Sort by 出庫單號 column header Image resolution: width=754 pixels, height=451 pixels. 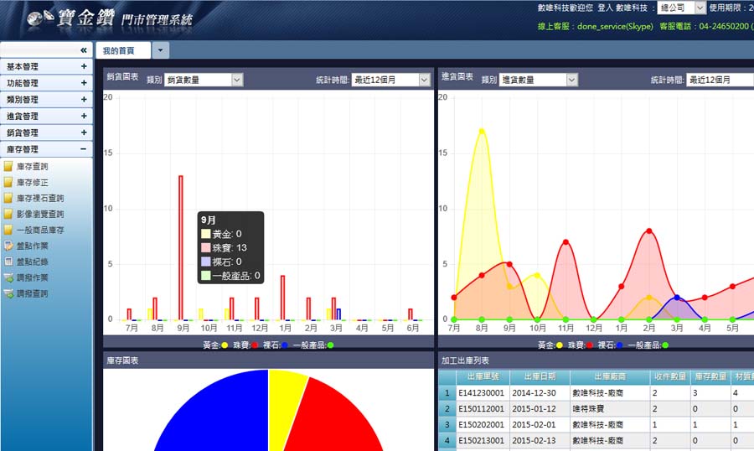pyautogui.click(x=483, y=377)
